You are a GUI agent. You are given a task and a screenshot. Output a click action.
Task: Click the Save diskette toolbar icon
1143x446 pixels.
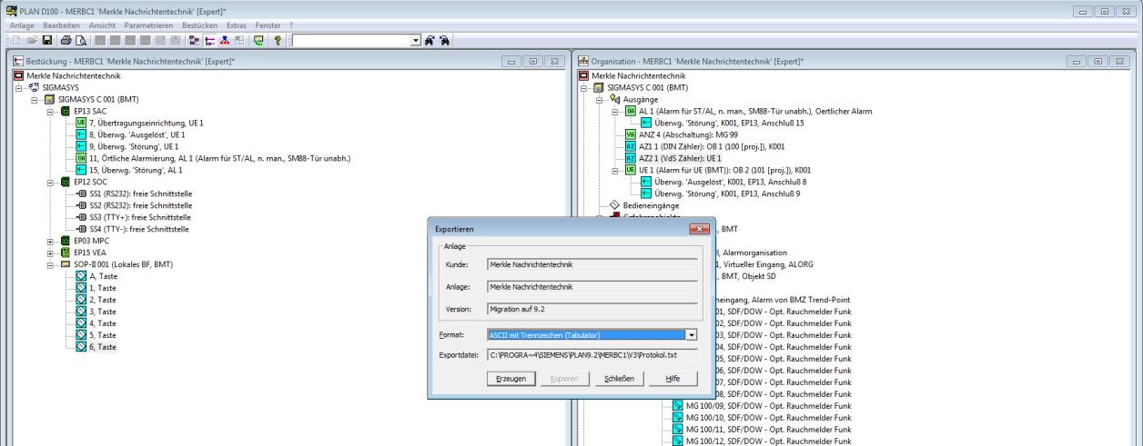(x=46, y=41)
